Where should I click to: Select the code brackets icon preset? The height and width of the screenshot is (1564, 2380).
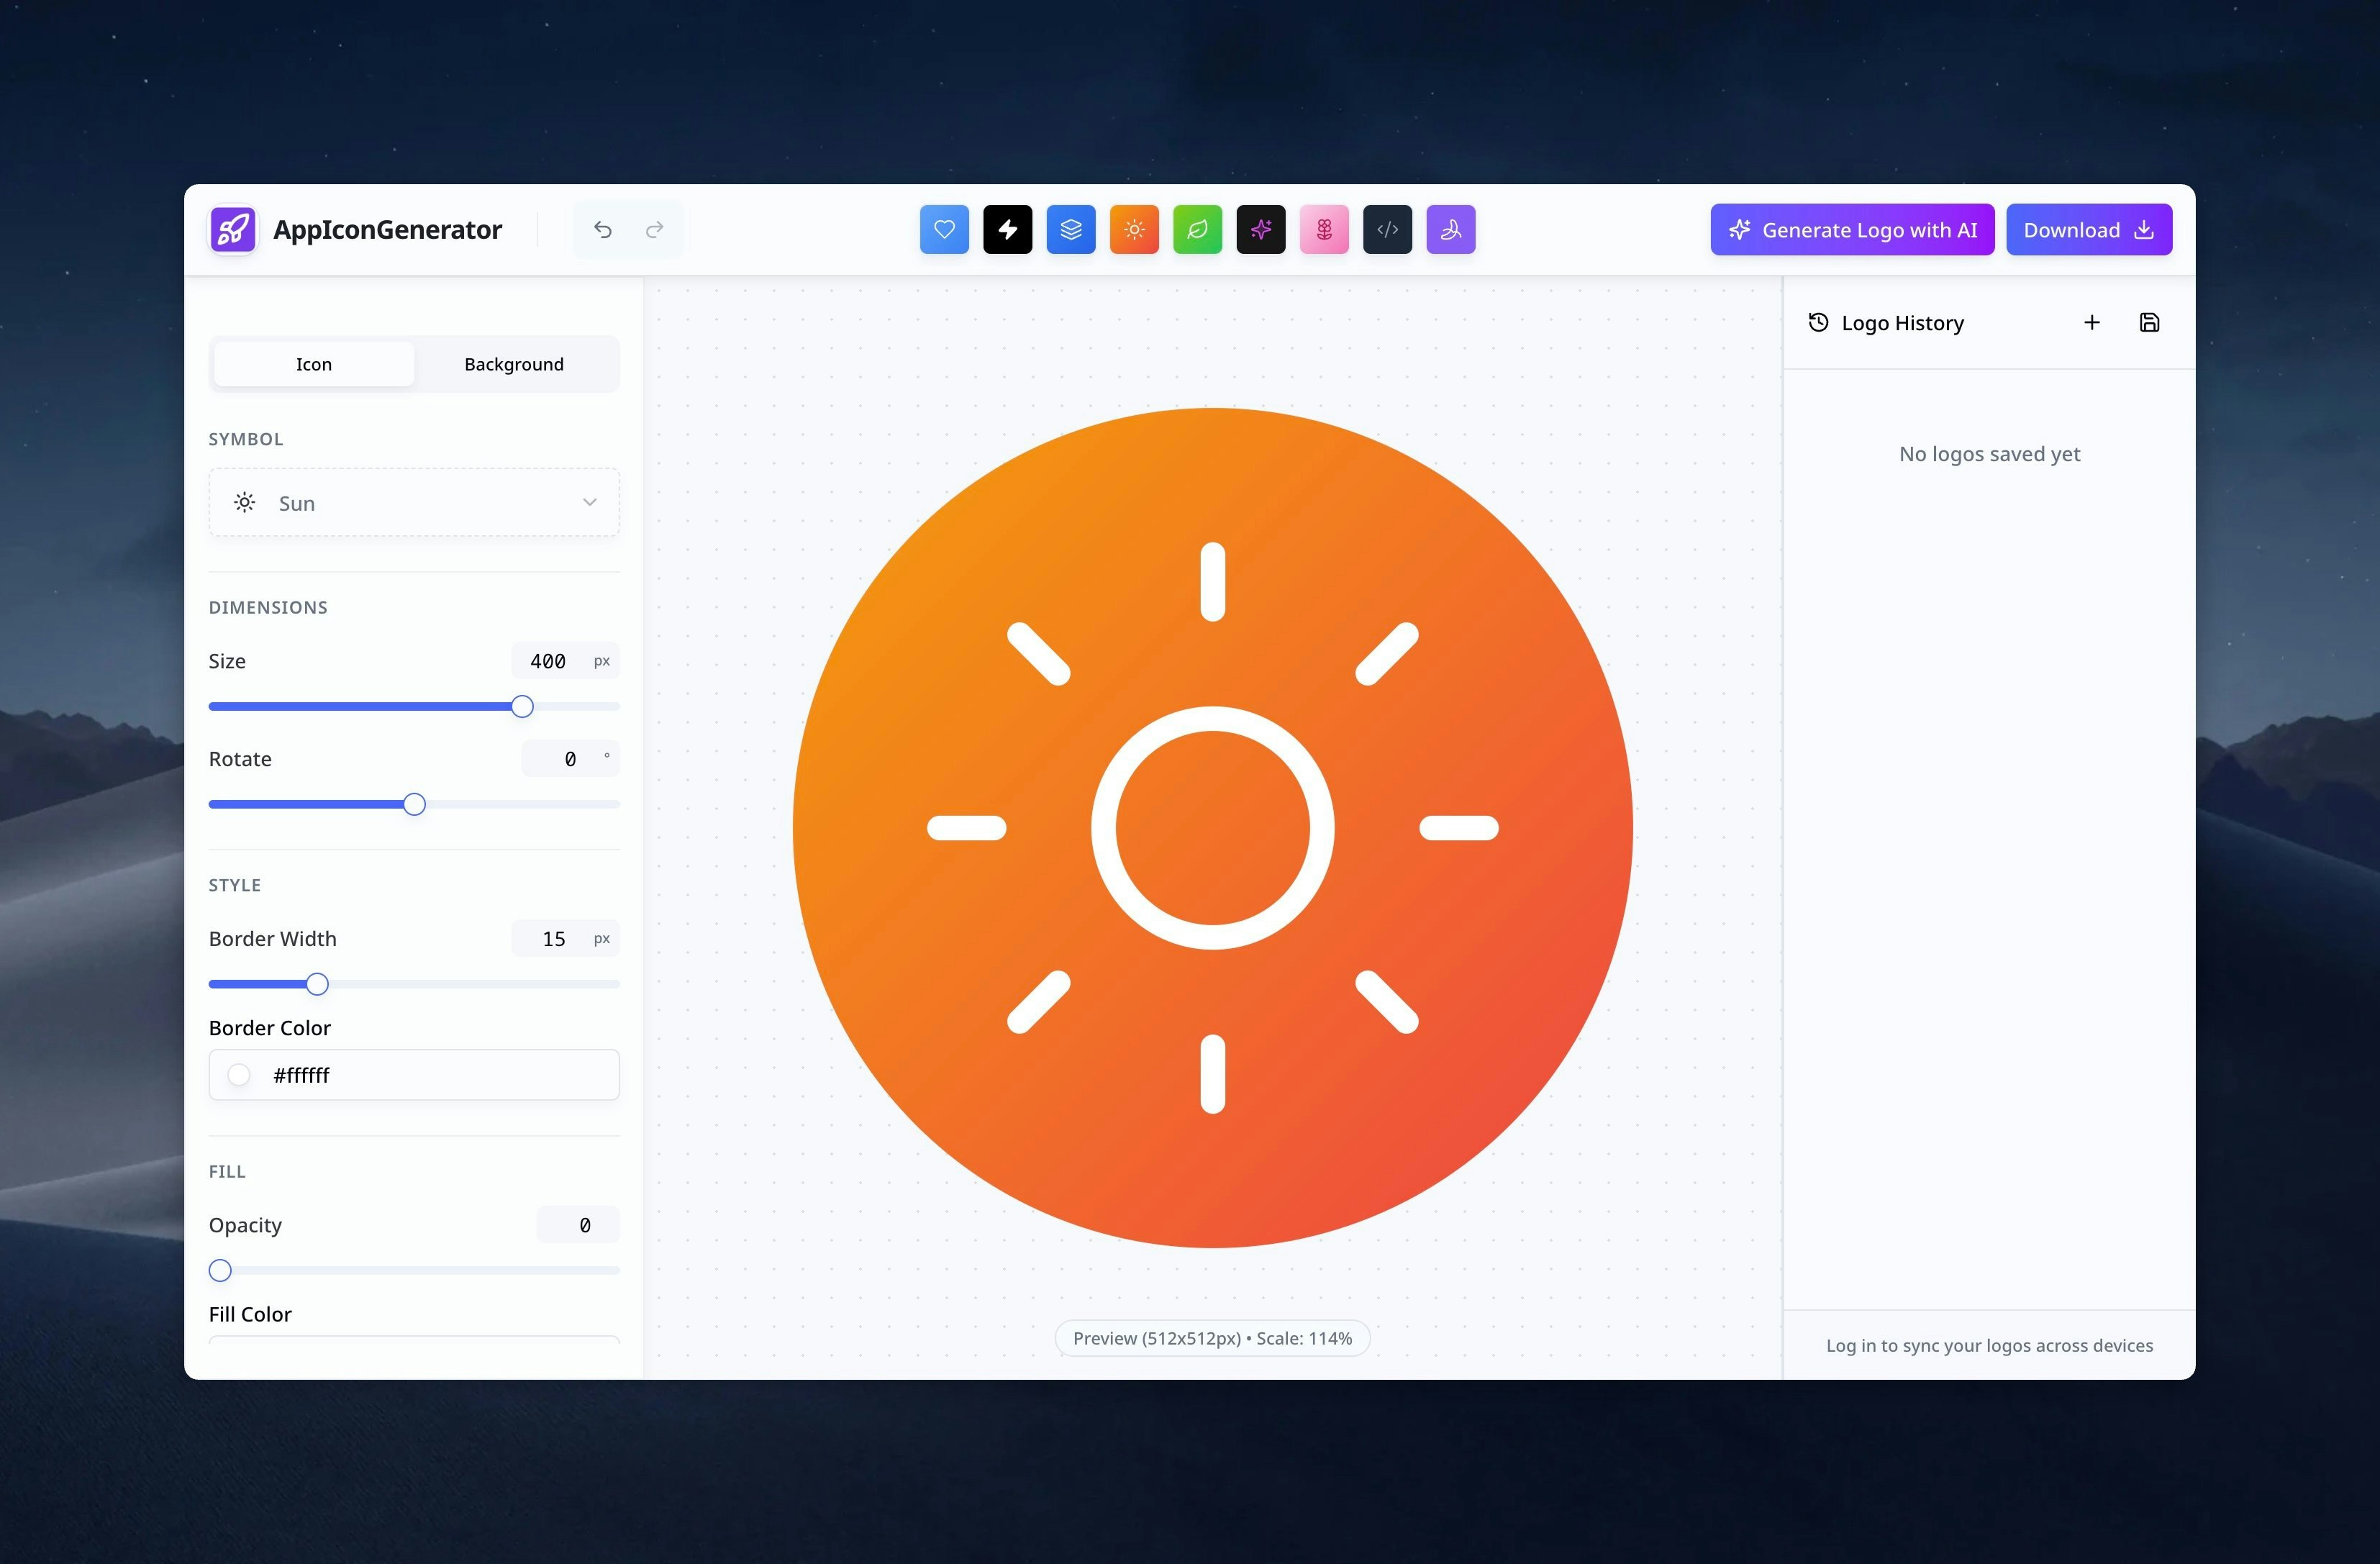click(1387, 229)
